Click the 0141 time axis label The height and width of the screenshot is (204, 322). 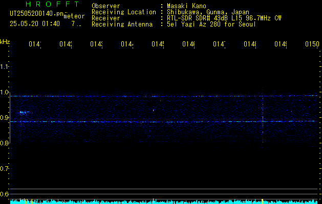coord(35,44)
